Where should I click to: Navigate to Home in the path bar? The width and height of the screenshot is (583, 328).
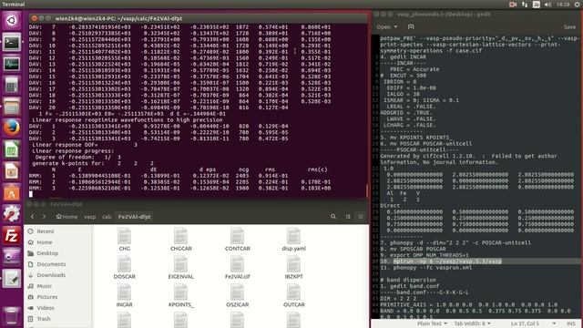(66, 217)
